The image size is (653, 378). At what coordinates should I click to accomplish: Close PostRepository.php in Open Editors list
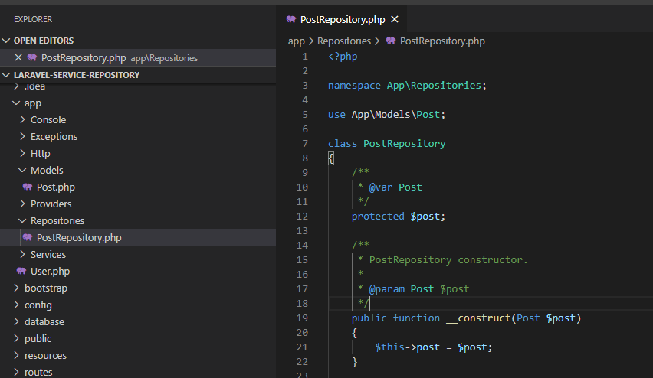[18, 58]
